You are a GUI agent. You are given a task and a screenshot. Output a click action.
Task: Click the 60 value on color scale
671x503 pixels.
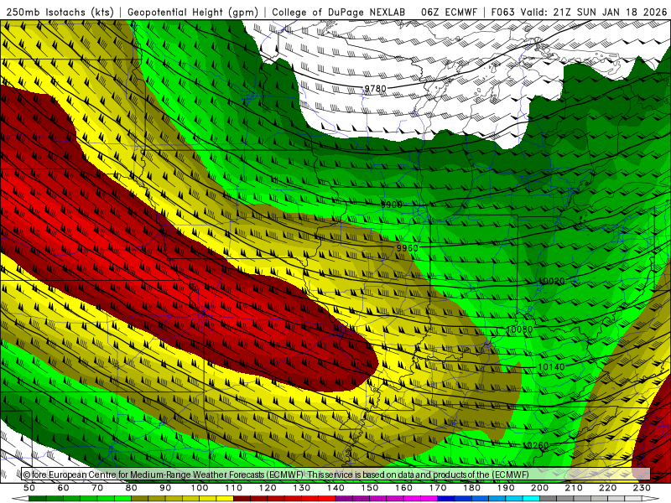[x=63, y=488]
